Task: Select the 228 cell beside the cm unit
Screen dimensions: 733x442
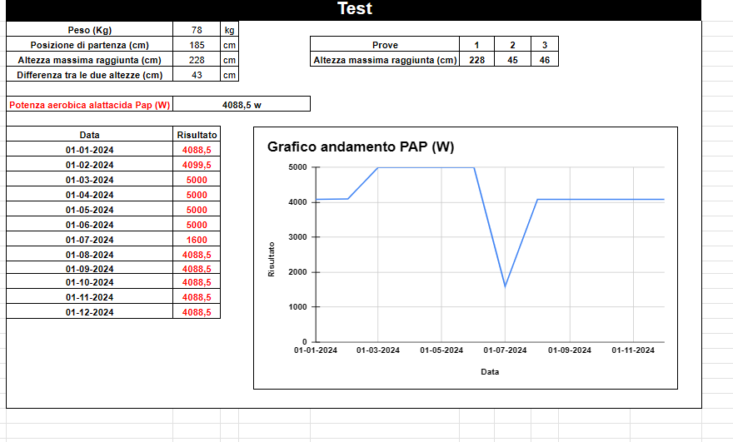Action: pos(197,59)
